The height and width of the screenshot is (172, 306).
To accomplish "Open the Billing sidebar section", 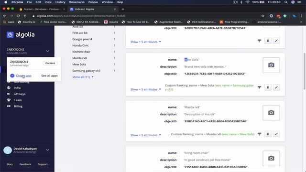I will pyautogui.click(x=18, y=106).
